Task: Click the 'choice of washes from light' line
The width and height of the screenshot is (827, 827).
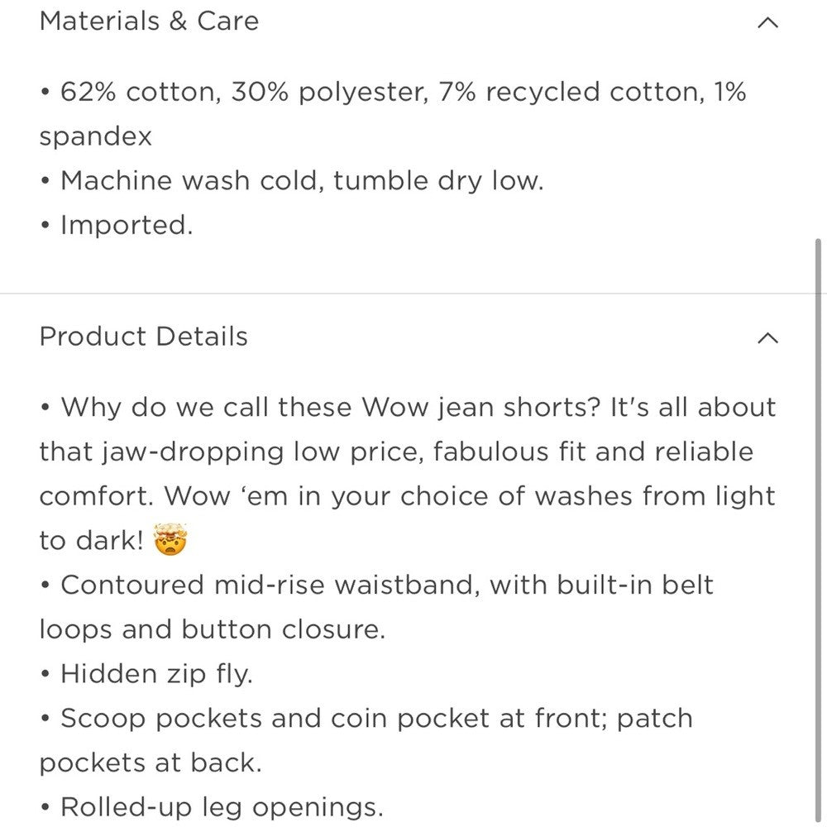Action: click(407, 496)
